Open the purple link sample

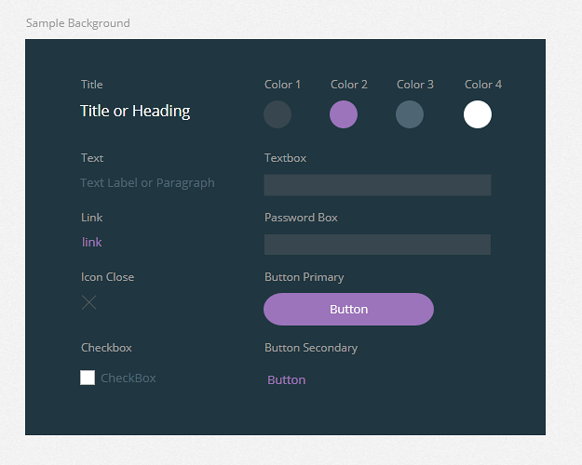click(x=91, y=242)
